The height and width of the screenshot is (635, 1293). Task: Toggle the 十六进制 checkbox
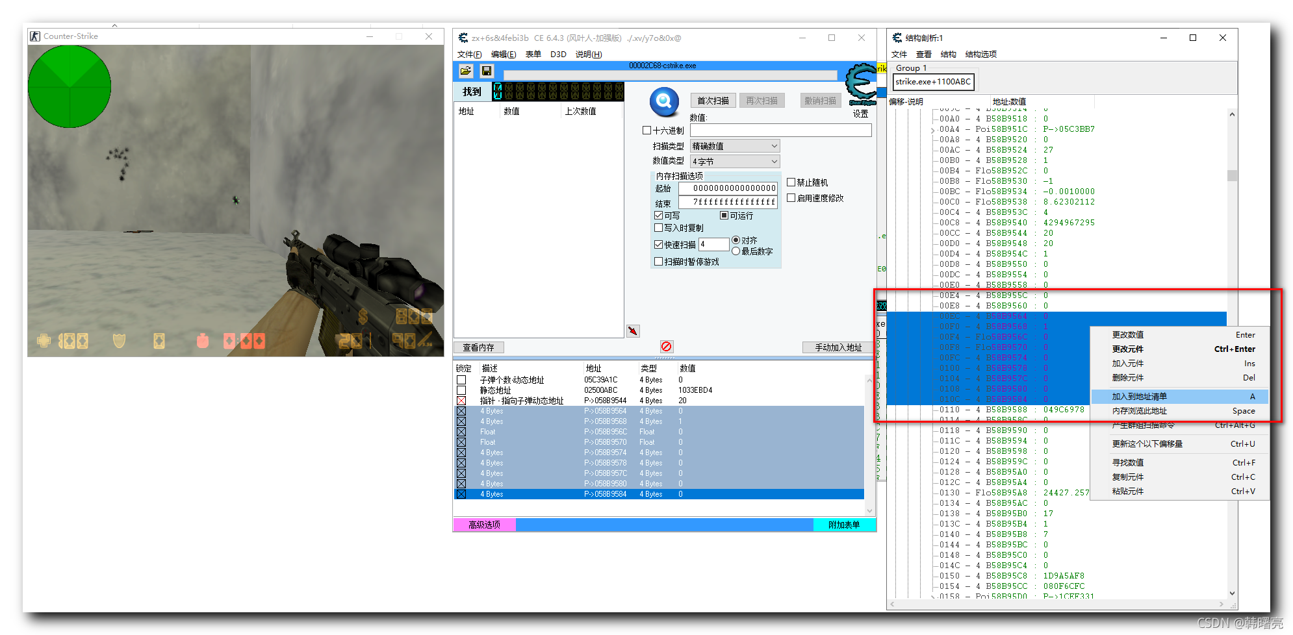pyautogui.click(x=646, y=131)
